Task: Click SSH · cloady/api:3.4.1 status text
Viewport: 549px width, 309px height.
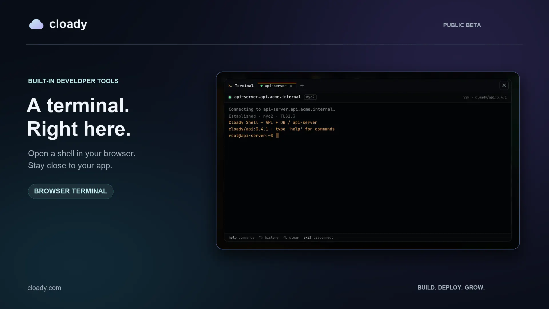Action: coord(485,98)
